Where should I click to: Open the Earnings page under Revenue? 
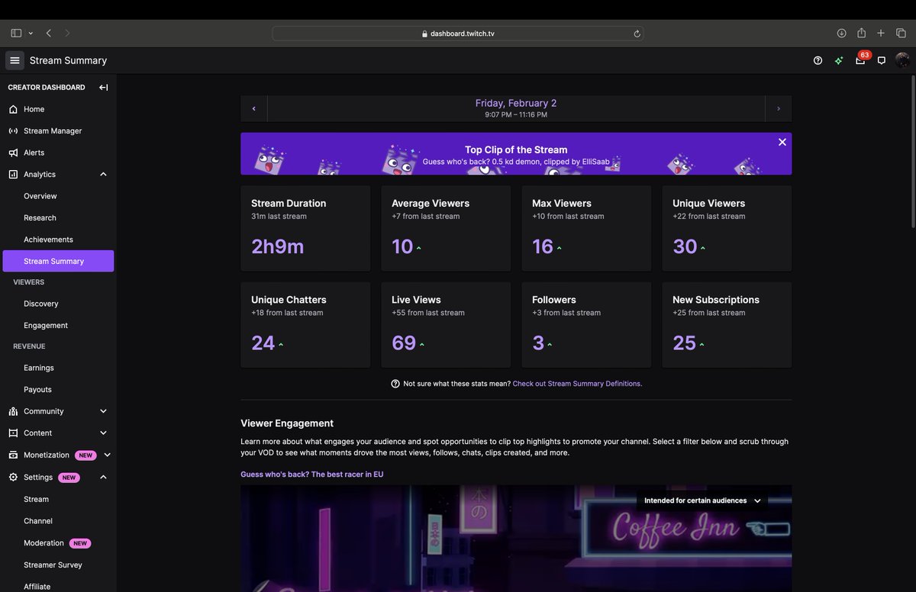point(37,367)
